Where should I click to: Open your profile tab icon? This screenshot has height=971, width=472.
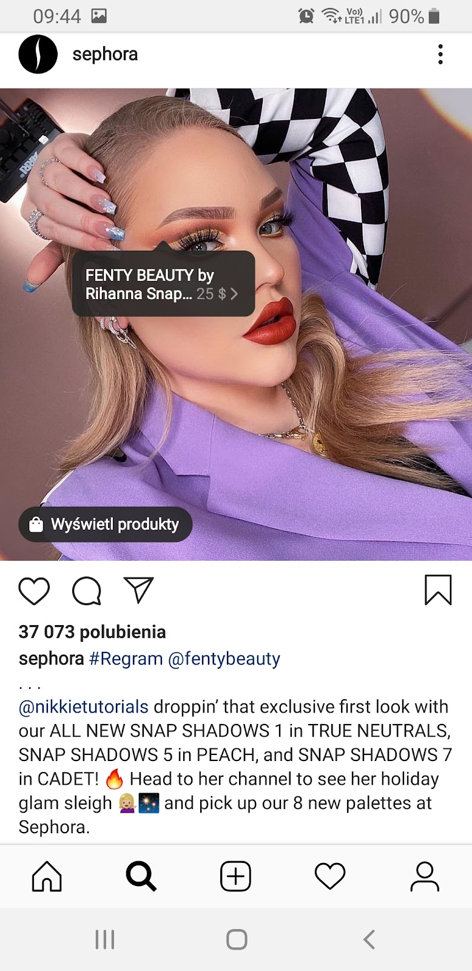coord(425,877)
